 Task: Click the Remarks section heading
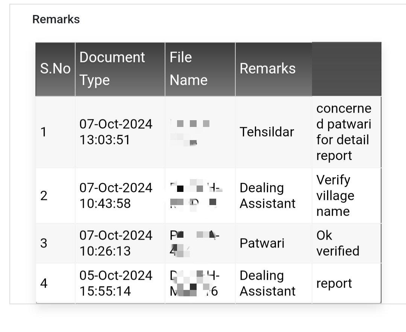(56, 19)
